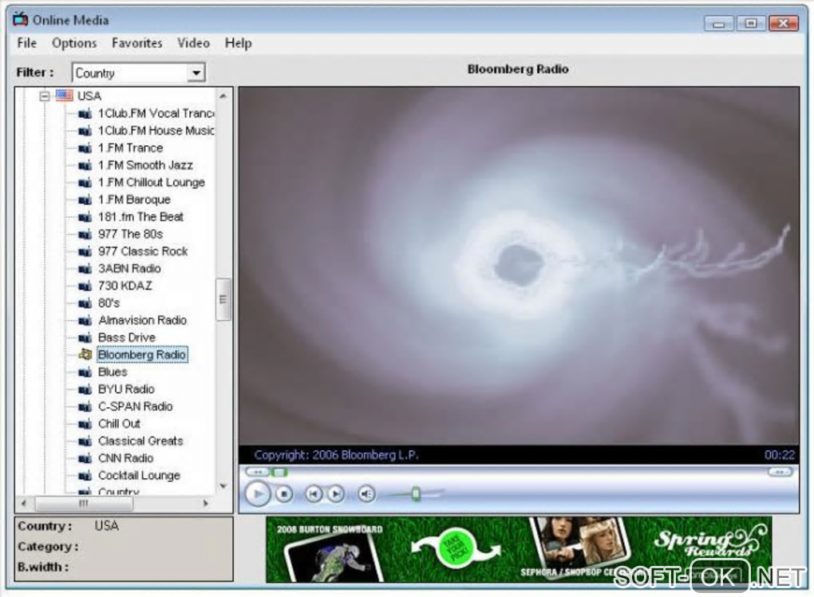Click the radio icon beside CNN Radio
814x597 pixels.
tap(85, 458)
